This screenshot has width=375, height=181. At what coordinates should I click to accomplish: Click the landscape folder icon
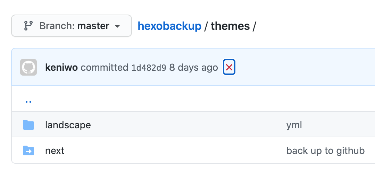28,125
